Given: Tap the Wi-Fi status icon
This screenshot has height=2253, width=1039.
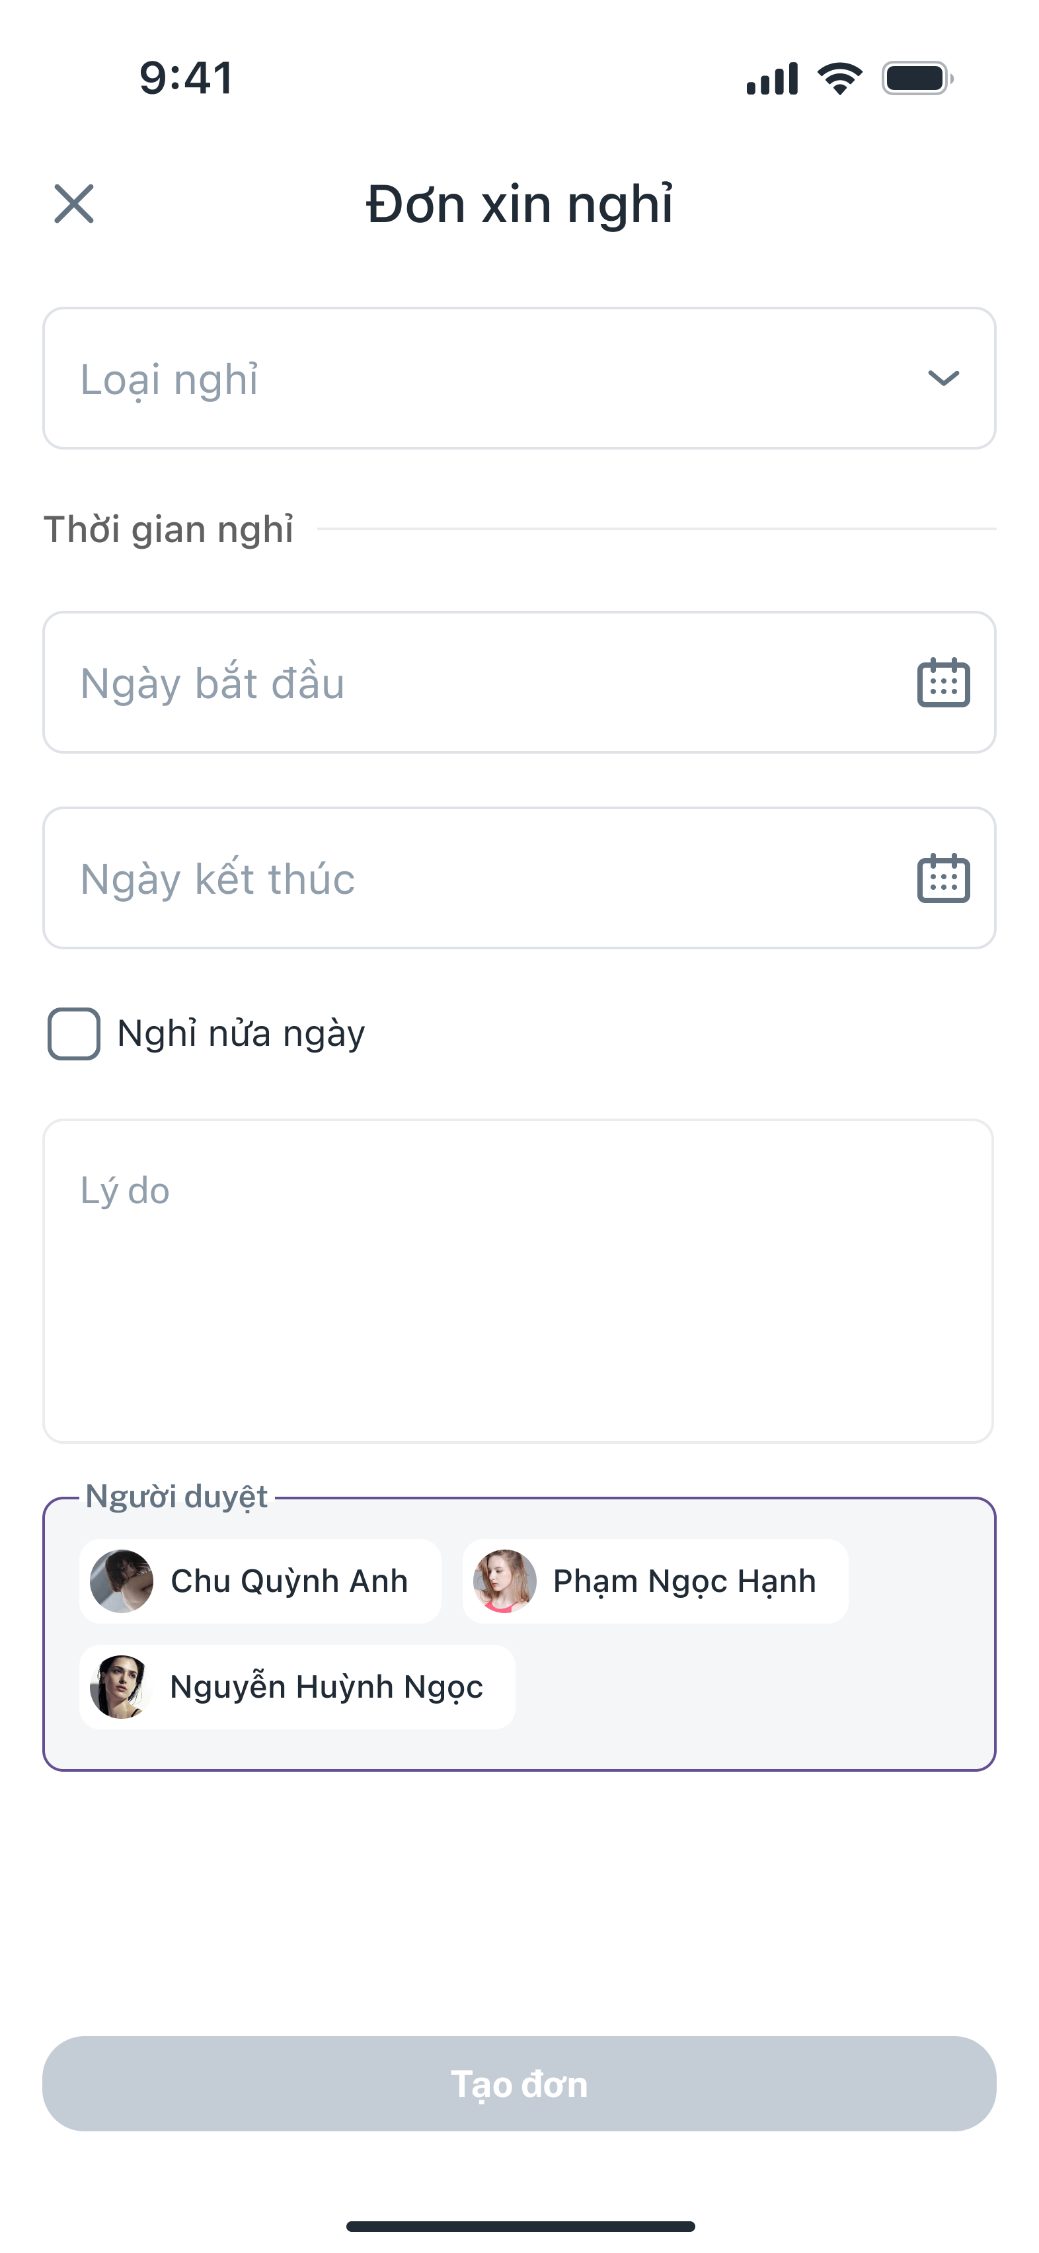Looking at the screenshot, I should (x=839, y=79).
